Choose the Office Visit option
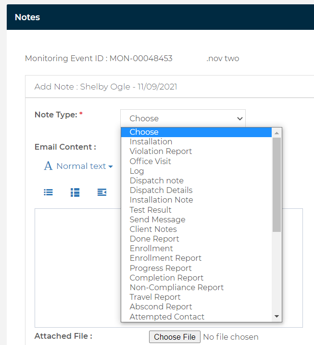The image size is (314, 345). [x=196, y=161]
